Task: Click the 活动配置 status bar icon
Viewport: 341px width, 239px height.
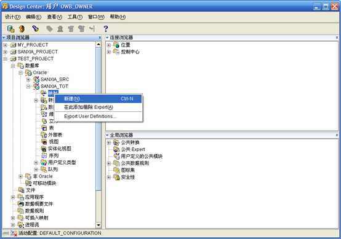Action: click(x=14, y=233)
